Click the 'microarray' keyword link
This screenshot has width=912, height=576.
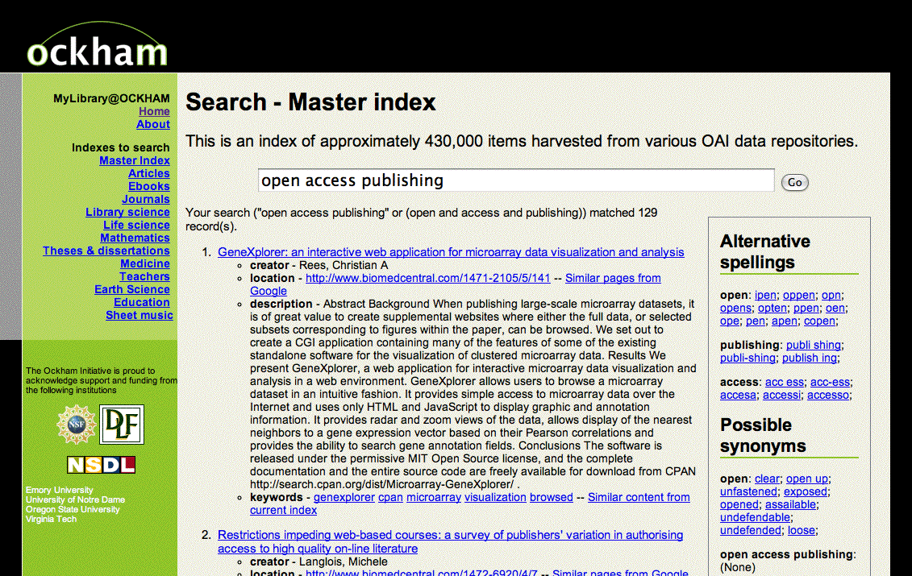coord(434,497)
